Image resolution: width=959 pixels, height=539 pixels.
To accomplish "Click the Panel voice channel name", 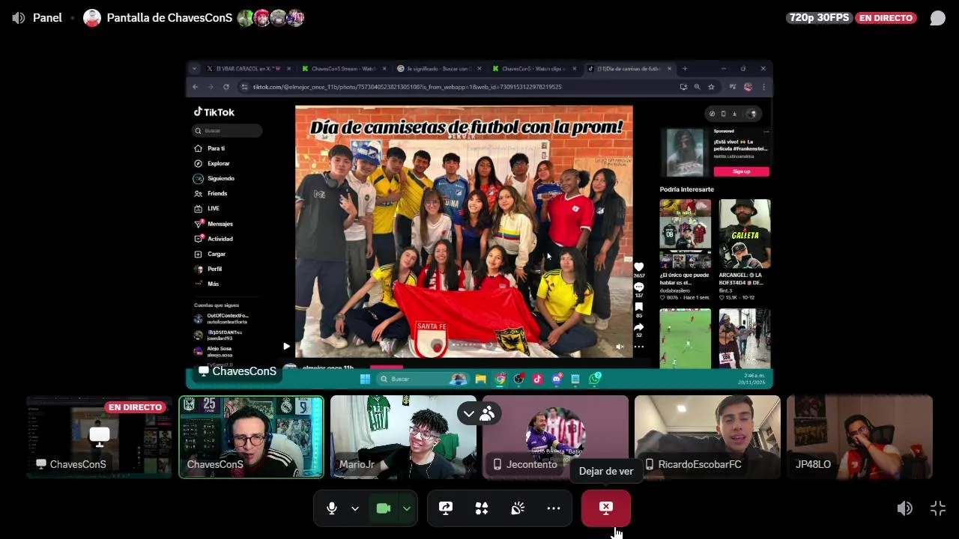I will coord(47,18).
